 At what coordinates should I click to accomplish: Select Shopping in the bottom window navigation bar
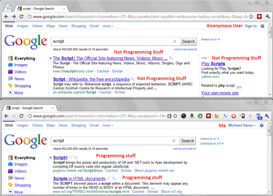pyautogui.click(x=78, y=125)
